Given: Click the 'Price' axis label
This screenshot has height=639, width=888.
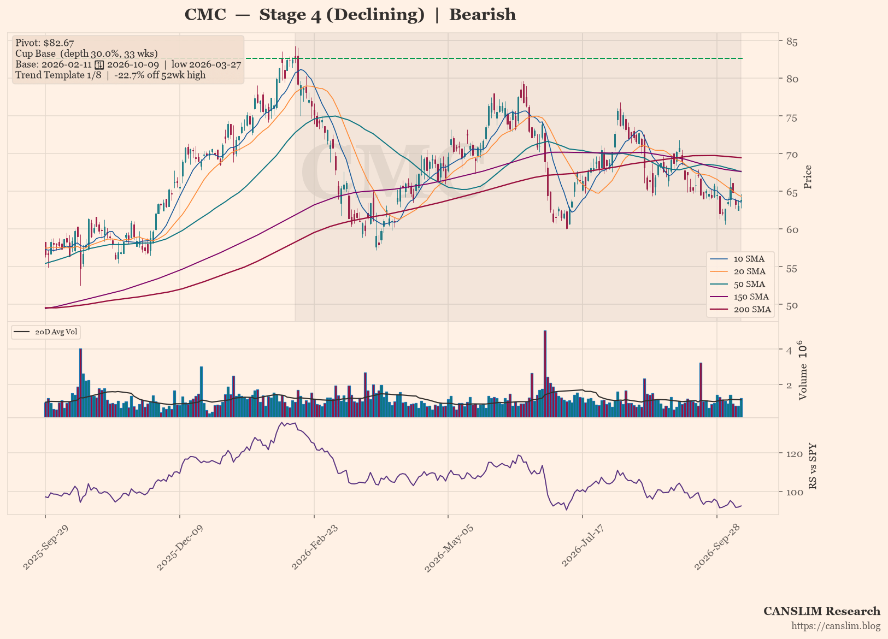Looking at the screenshot, I should 808,177.
